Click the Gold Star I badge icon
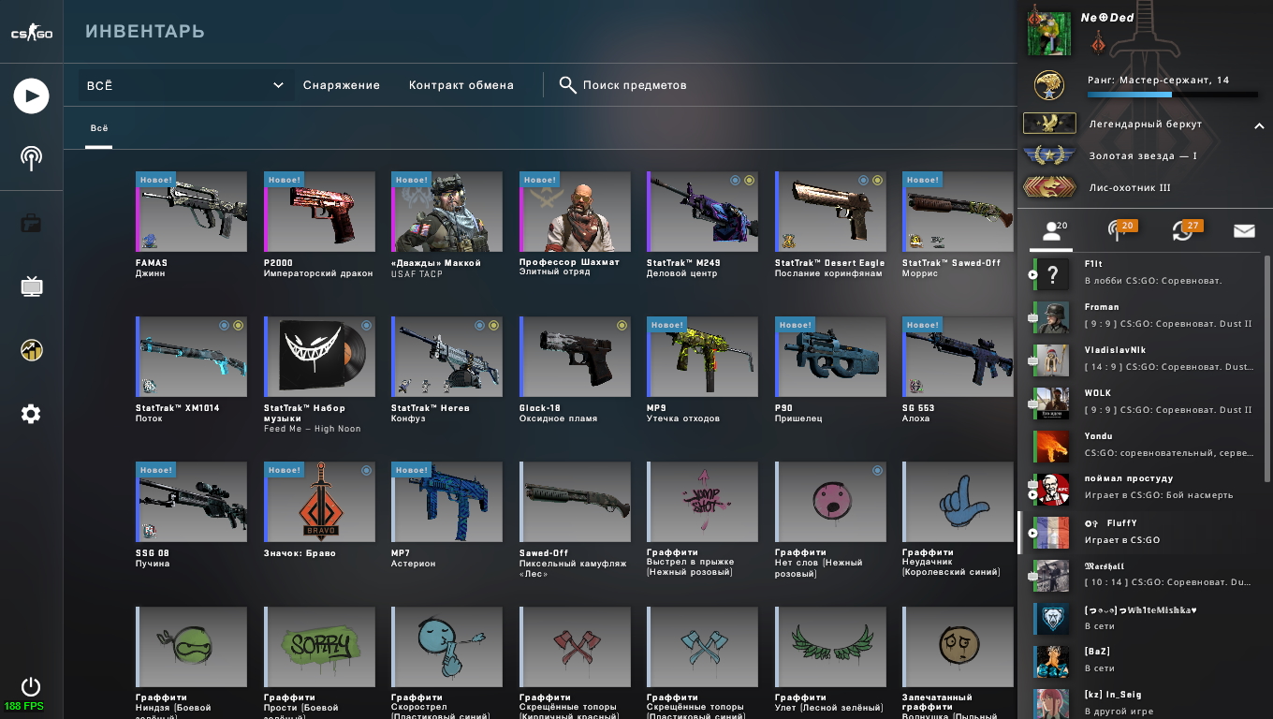The width and height of the screenshot is (1273, 719). click(1049, 155)
